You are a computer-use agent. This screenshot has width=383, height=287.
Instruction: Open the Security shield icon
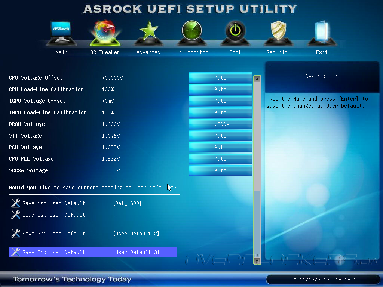278,33
